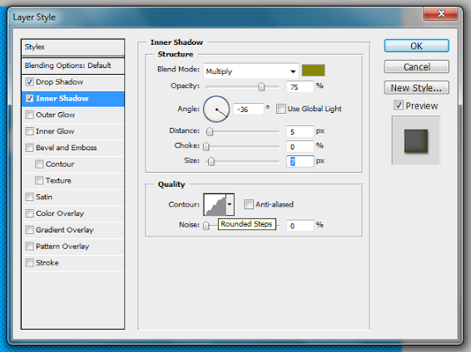Select the Bevel and Emboss row
This screenshot has width=471, height=352.
73,148
